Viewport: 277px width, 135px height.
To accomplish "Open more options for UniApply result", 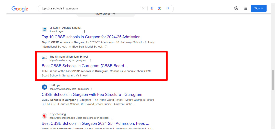I will coord(92,89).
